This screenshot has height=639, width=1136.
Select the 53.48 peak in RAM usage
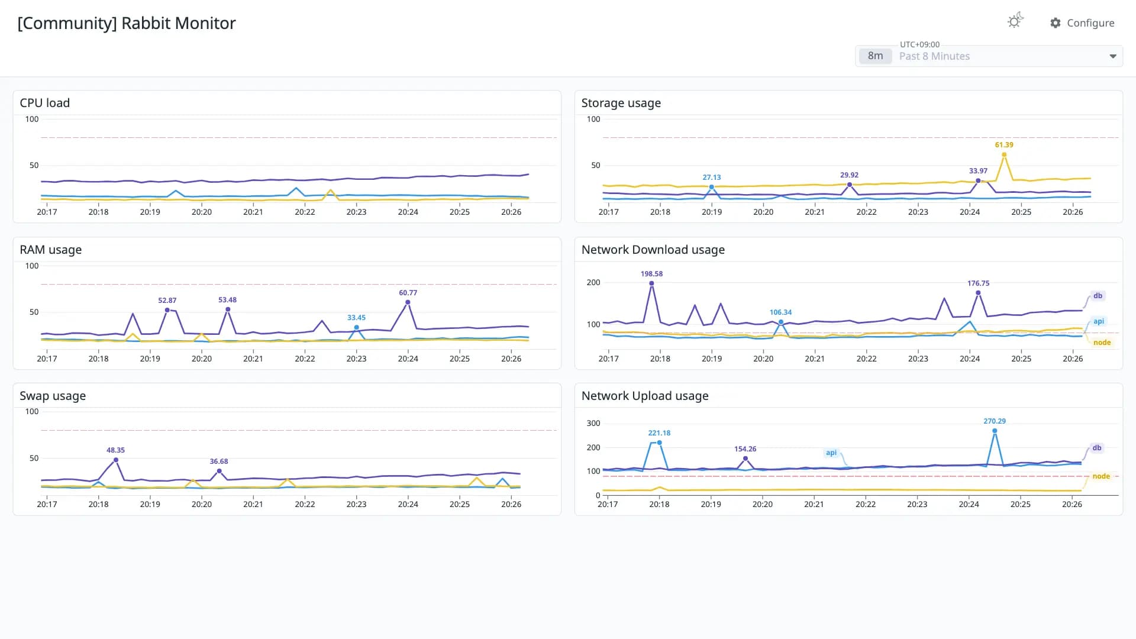(x=228, y=309)
